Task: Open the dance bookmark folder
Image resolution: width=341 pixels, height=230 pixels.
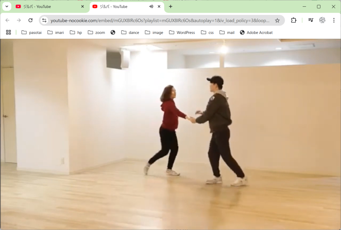Action: point(130,32)
